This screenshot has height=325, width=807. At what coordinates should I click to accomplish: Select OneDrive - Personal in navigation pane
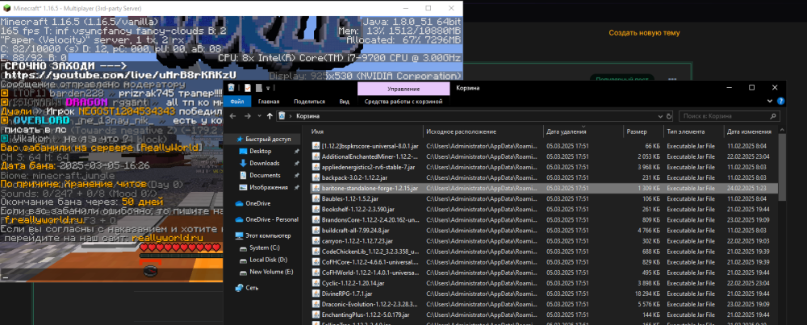(266, 219)
